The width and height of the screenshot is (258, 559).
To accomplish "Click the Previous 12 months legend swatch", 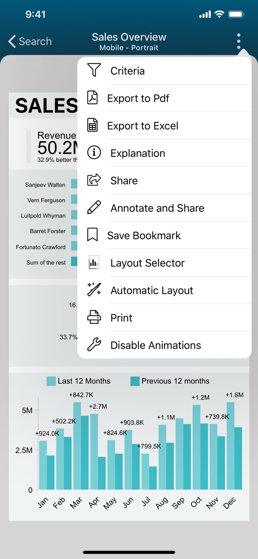I will [x=135, y=381].
